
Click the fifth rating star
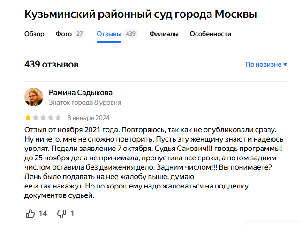click(x=58, y=118)
